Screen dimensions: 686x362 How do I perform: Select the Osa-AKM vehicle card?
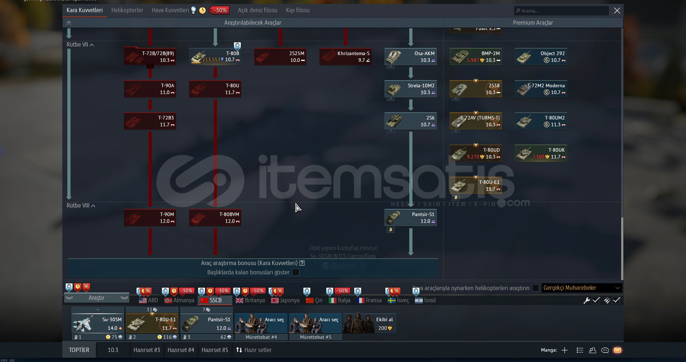tap(411, 57)
